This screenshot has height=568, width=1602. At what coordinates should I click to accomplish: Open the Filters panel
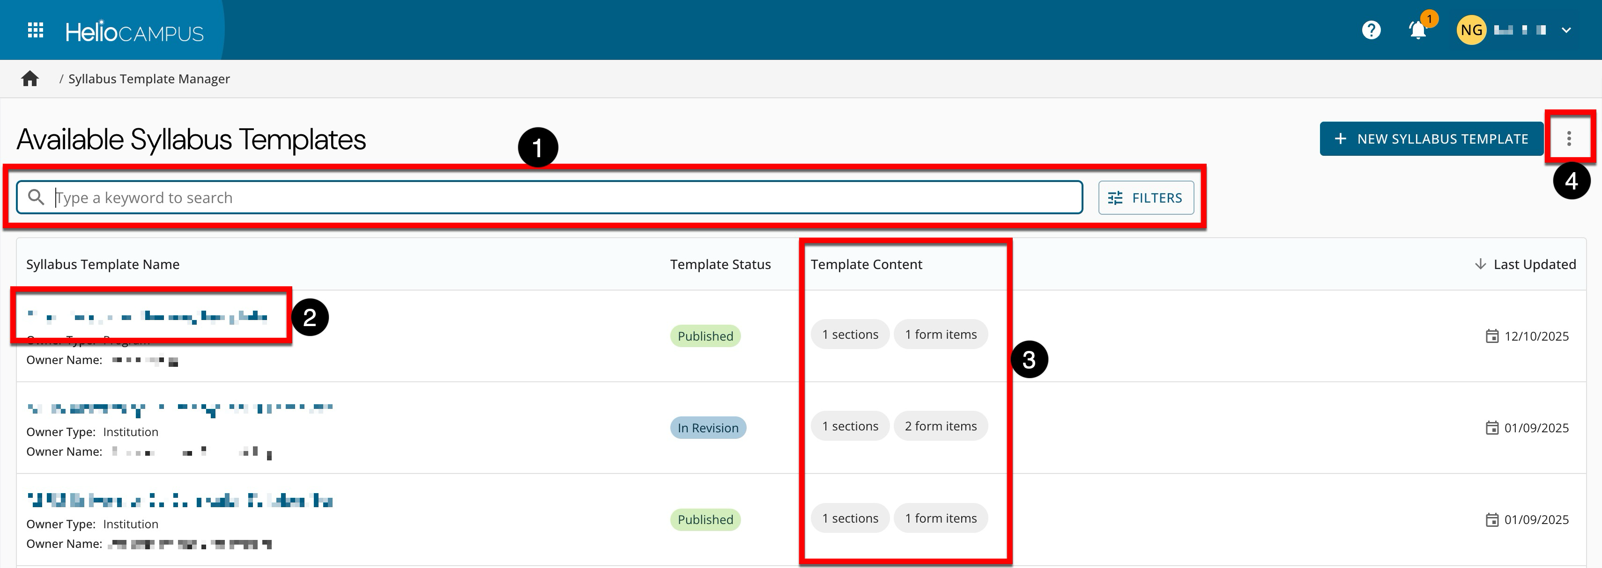click(1146, 197)
